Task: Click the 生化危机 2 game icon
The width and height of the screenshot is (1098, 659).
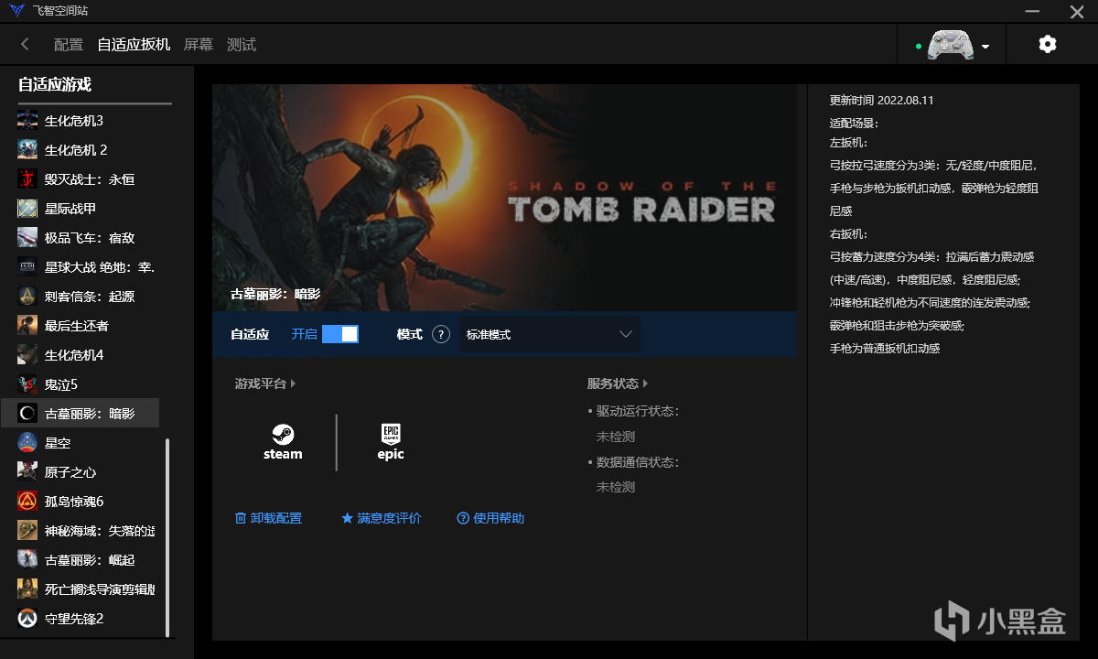Action: pyautogui.click(x=27, y=149)
